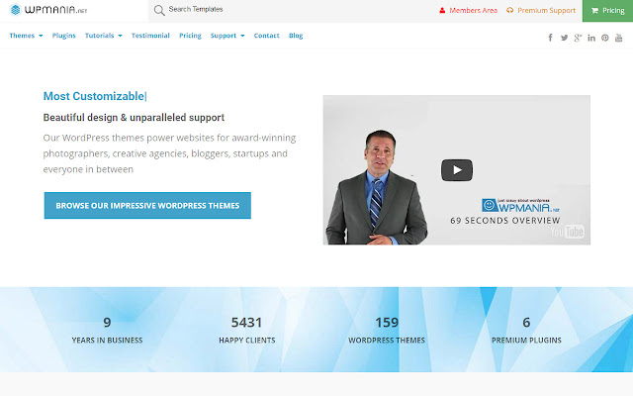
Task: Focus the Search Templates input field
Action: [x=291, y=10]
